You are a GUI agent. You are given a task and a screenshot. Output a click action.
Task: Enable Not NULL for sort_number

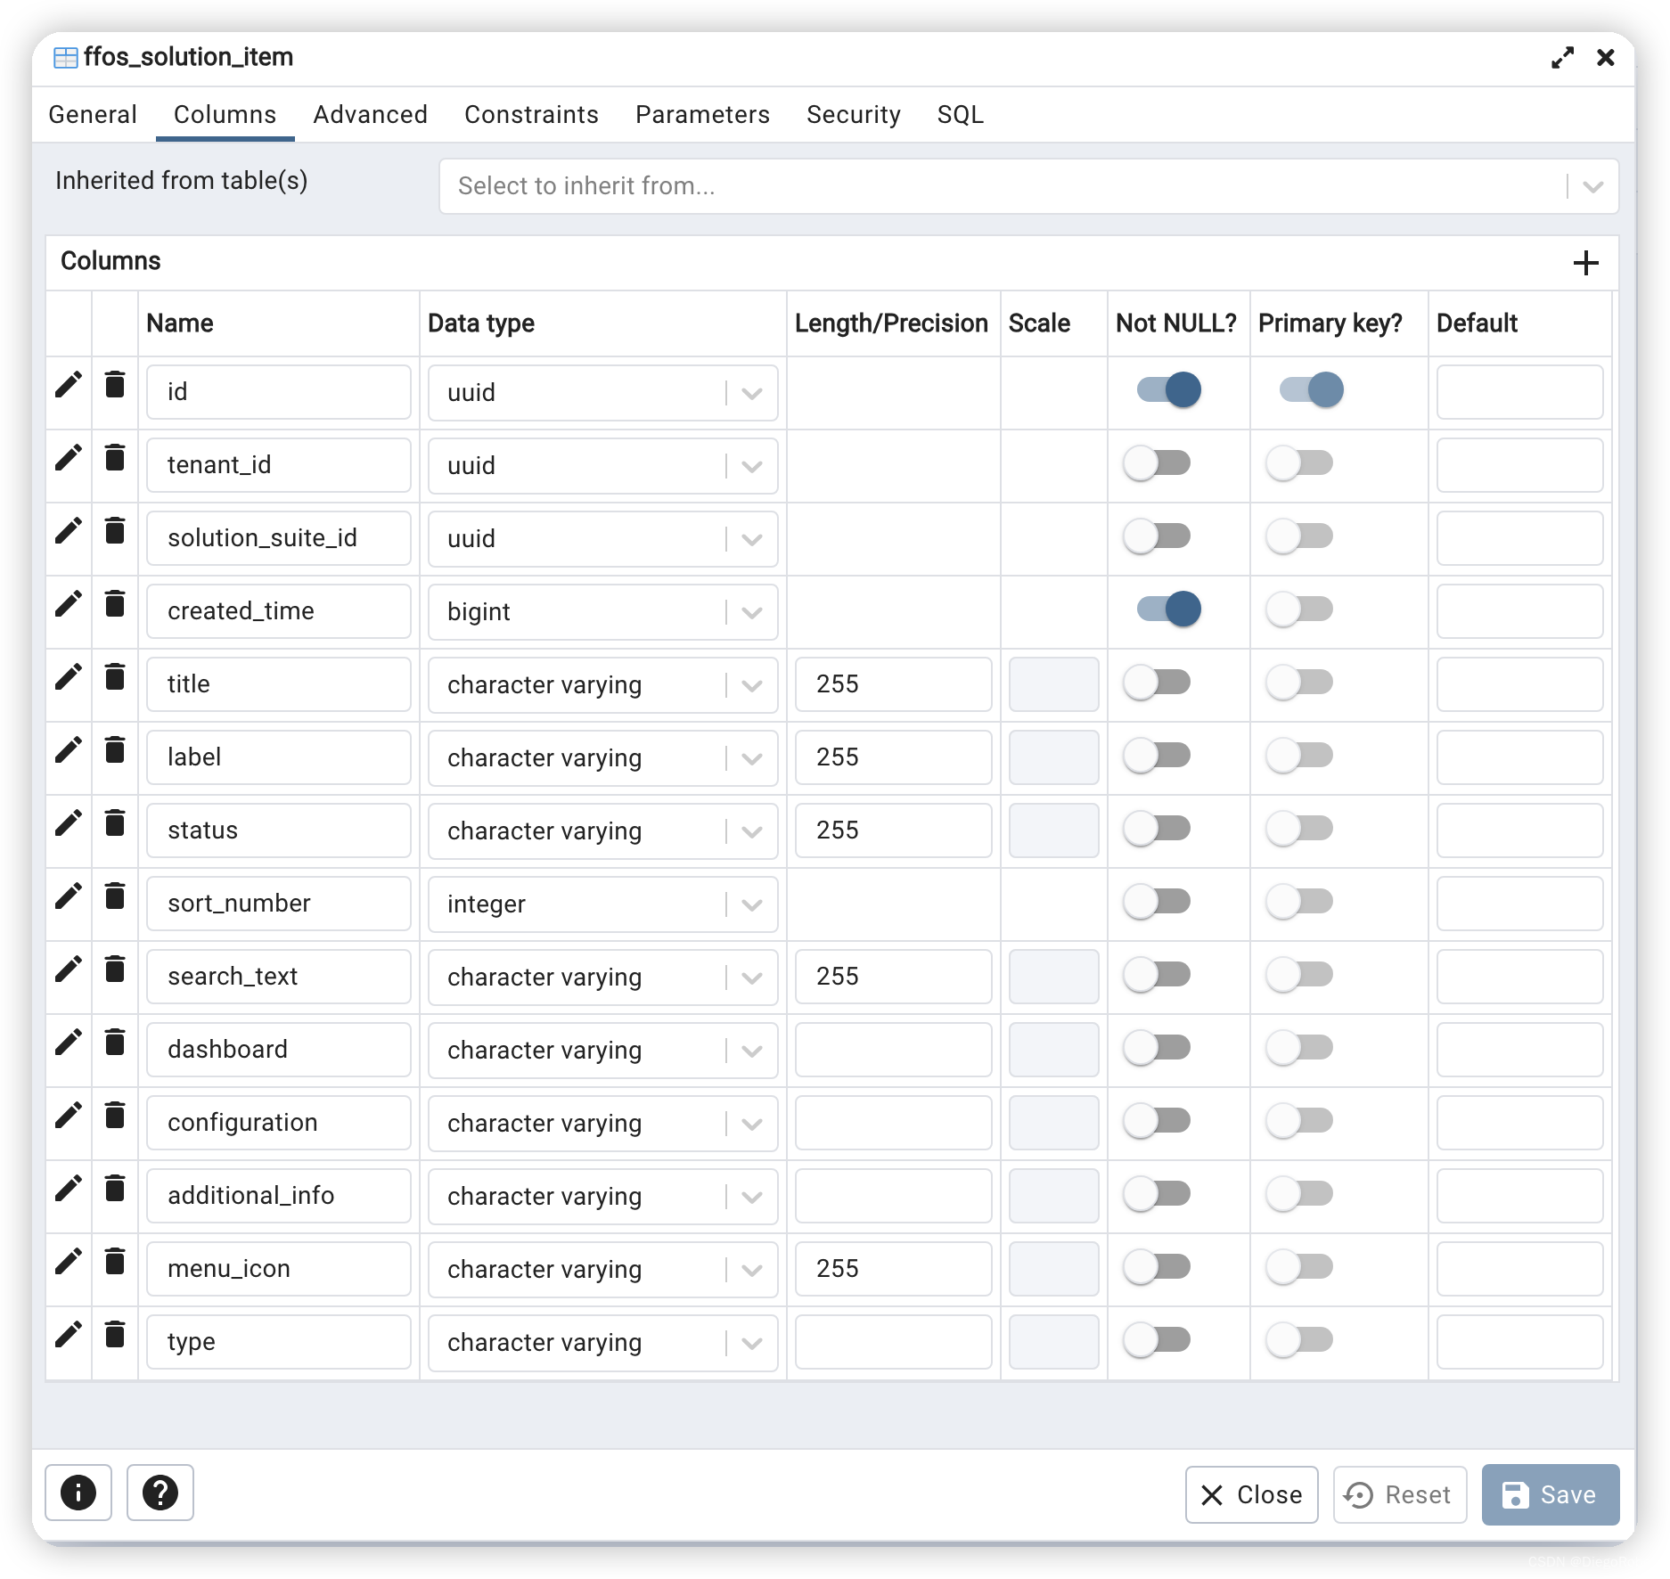click(x=1157, y=902)
